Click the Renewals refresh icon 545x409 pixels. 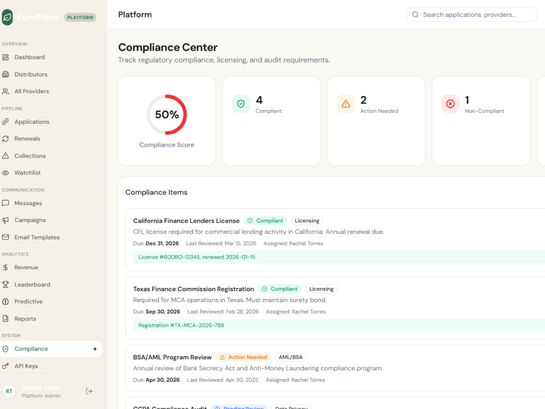click(x=5, y=139)
